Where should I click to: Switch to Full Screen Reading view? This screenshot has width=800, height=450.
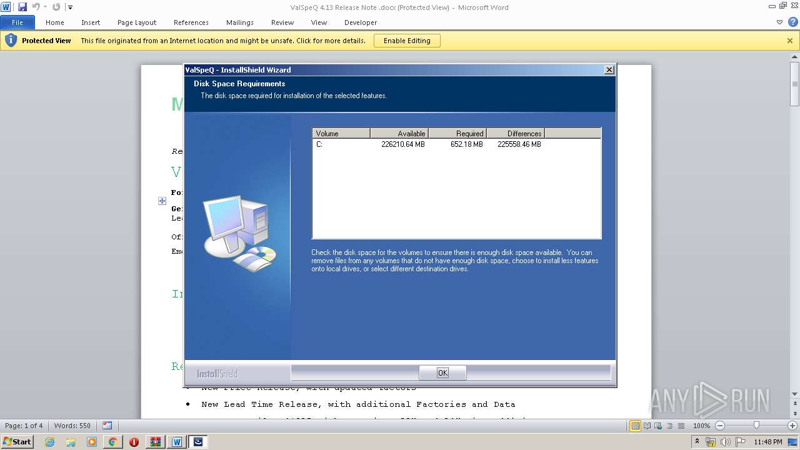click(647, 426)
